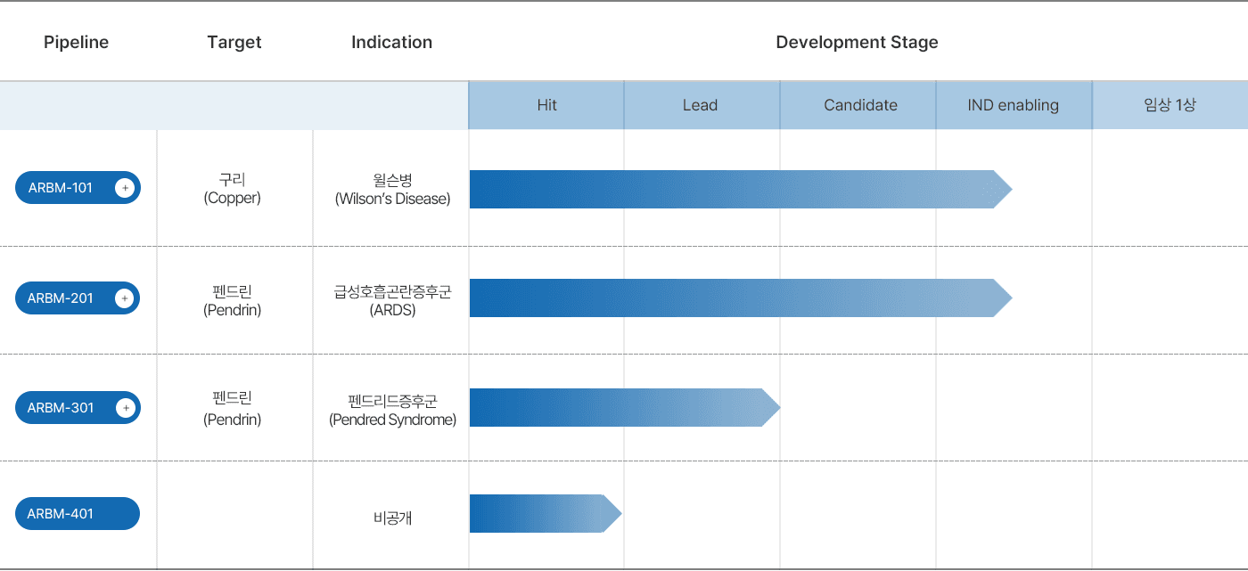This screenshot has height=571, width=1248.
Task: Click the ARBM-201 progress bar
Action: click(741, 298)
